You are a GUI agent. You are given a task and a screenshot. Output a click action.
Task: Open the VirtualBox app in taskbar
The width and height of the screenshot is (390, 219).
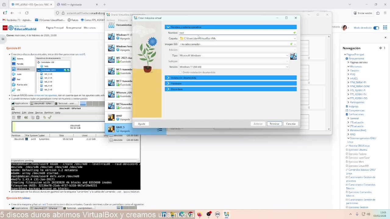coord(226,214)
